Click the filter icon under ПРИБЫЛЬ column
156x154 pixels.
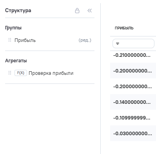click(x=118, y=43)
